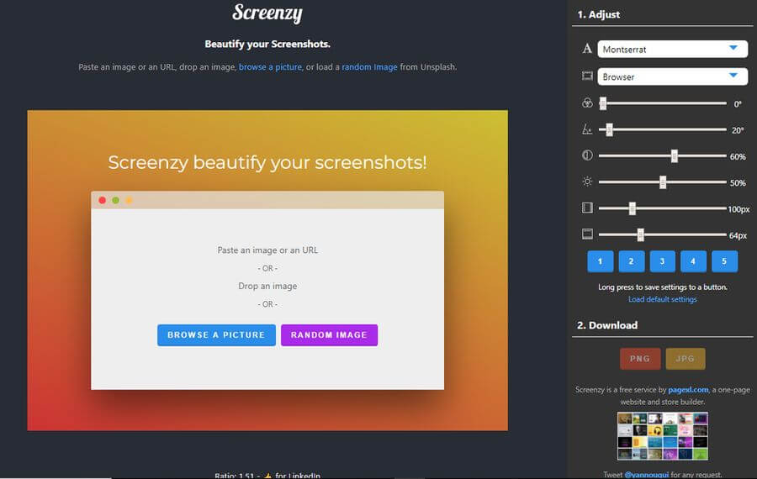Click the BROWSE A PICTURE button
Viewport: 757px width, 479px height.
(216, 334)
